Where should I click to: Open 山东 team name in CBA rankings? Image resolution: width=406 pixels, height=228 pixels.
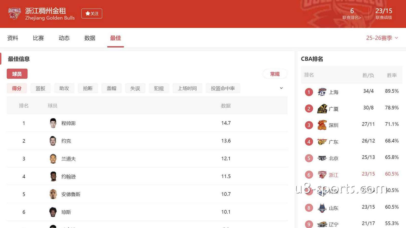pos(333,208)
